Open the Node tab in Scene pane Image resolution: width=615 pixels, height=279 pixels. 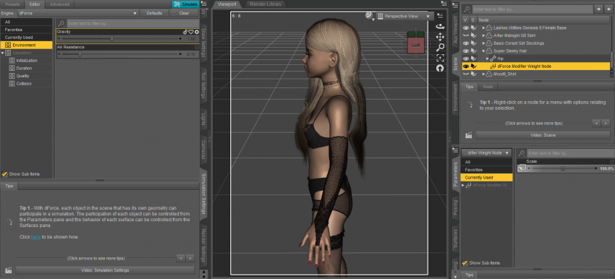(488, 87)
